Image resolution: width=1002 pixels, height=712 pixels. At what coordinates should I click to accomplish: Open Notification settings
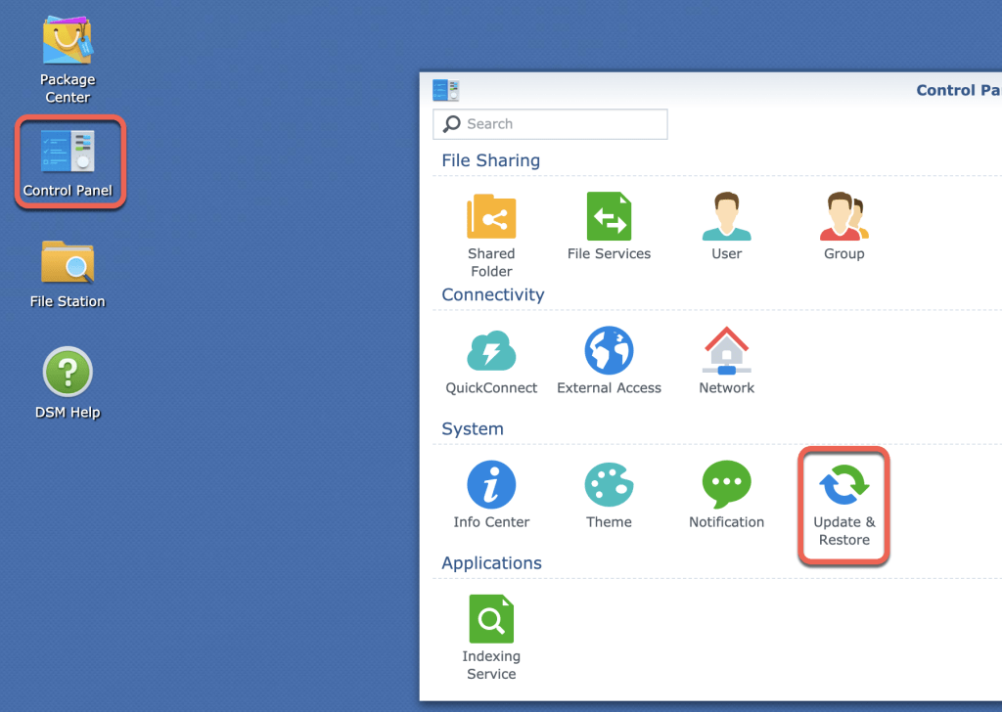click(727, 496)
